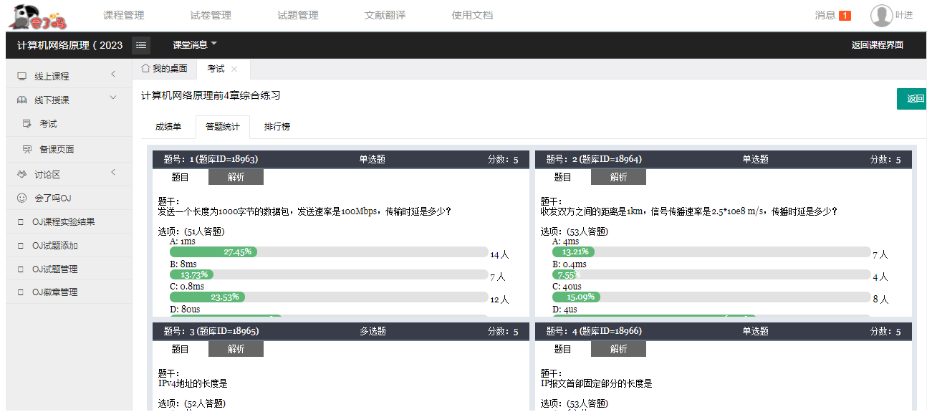Click the square icon beside OJ课程实验结果
Viewport: 927px width, 412px height.
[x=21, y=222]
